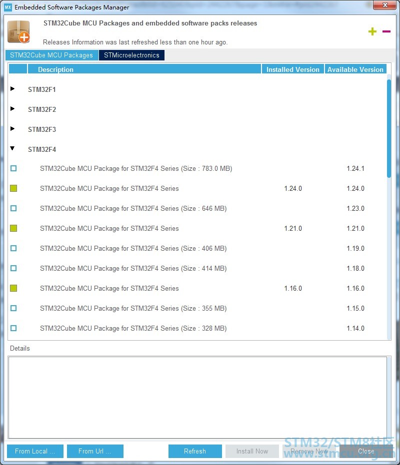Toggle the installed 1.21.0 package checkbox
Screen dimensions: 400x465
click(13, 228)
